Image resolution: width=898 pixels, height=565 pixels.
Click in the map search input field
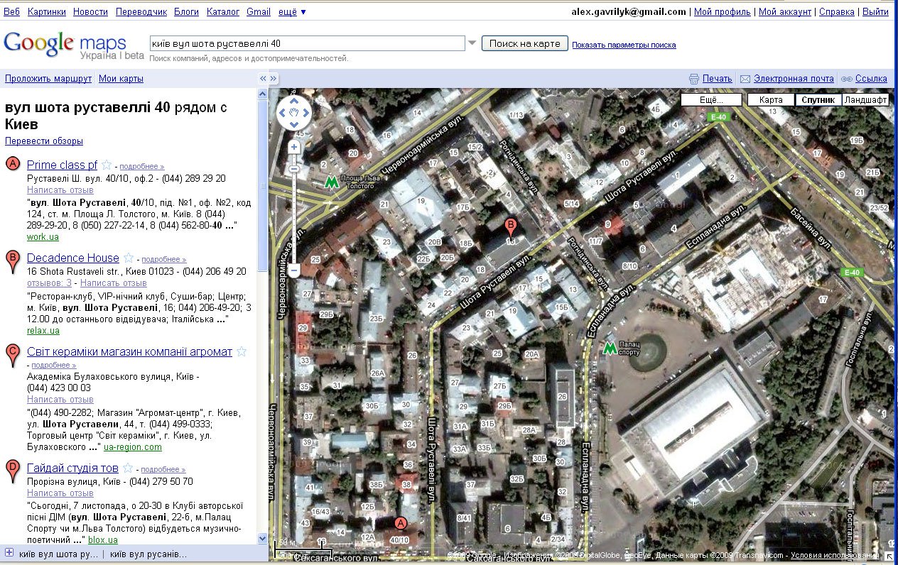pyautogui.click(x=307, y=43)
